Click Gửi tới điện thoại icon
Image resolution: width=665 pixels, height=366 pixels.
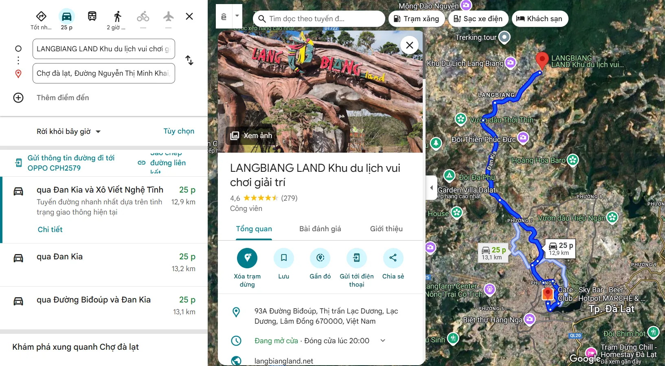click(357, 258)
